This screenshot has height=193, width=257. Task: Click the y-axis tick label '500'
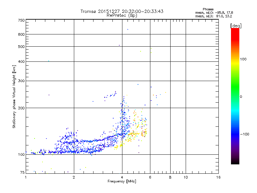(x=21, y=47)
